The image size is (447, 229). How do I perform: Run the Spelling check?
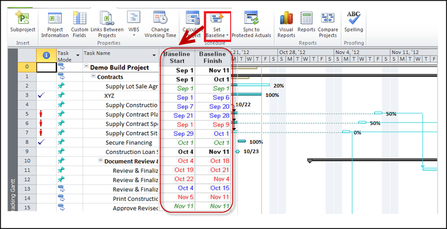(354, 22)
